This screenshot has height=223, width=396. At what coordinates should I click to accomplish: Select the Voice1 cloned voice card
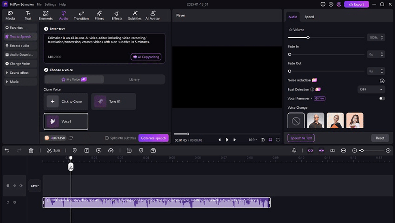[66, 122]
